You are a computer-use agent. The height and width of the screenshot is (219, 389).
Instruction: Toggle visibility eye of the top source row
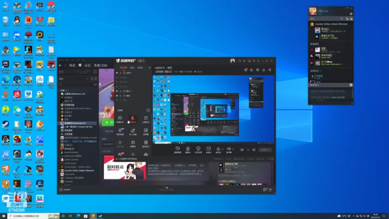(117, 73)
